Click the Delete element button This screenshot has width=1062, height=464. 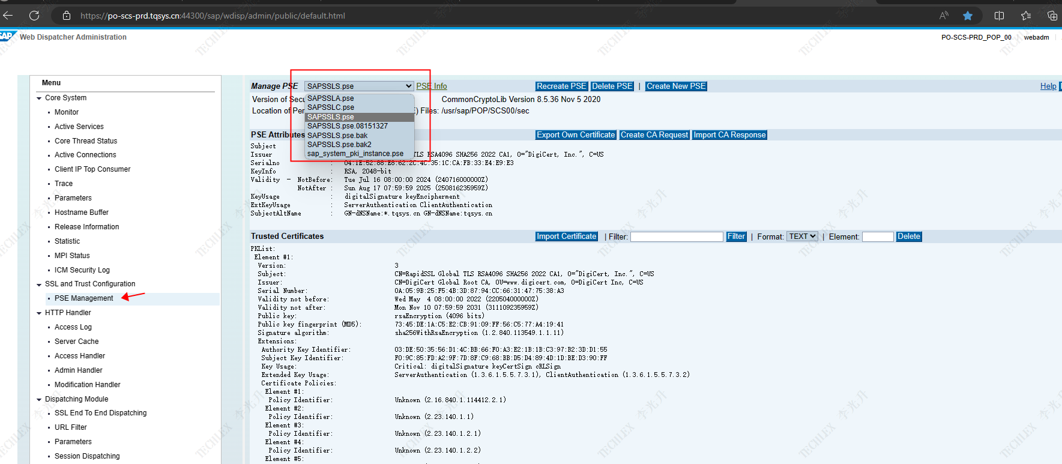click(x=908, y=237)
